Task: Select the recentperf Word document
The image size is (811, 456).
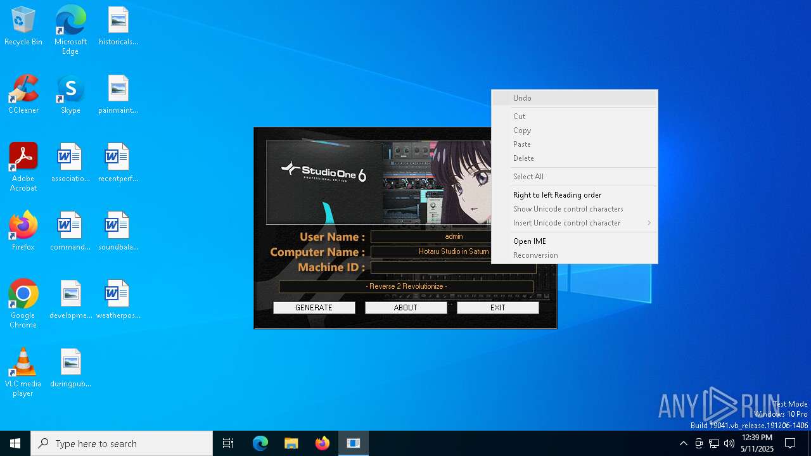Action: [118, 163]
